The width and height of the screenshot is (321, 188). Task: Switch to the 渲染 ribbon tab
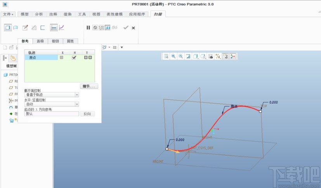point(68,14)
